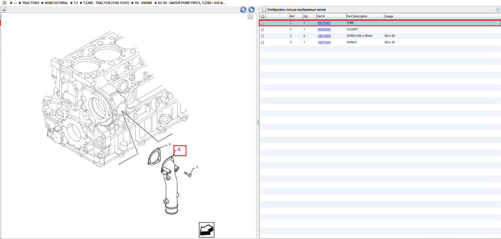Click callout label 1 in the diagram
This screenshot has width=501, height=239.
tap(179, 149)
